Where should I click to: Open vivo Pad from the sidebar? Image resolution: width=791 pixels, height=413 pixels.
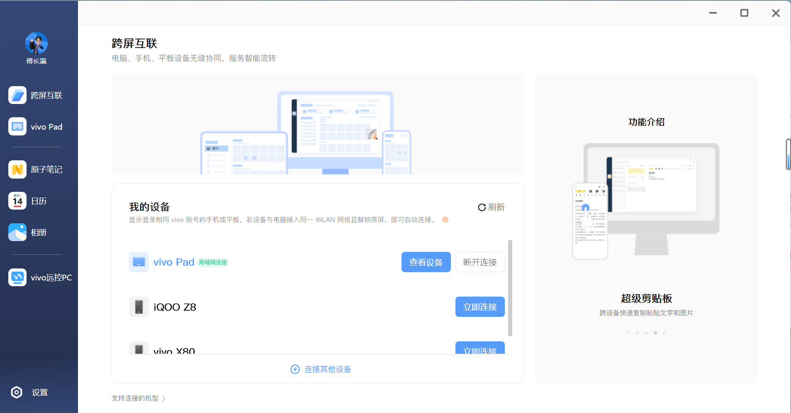coord(17,126)
